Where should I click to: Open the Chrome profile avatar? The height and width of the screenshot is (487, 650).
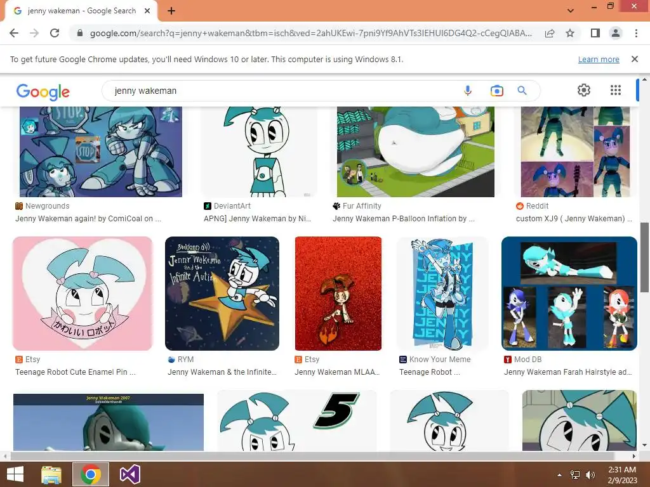pos(616,33)
